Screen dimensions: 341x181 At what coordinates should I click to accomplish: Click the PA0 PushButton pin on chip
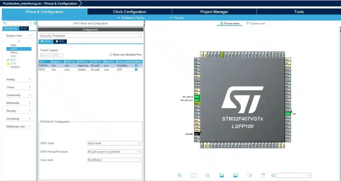pos(197,134)
